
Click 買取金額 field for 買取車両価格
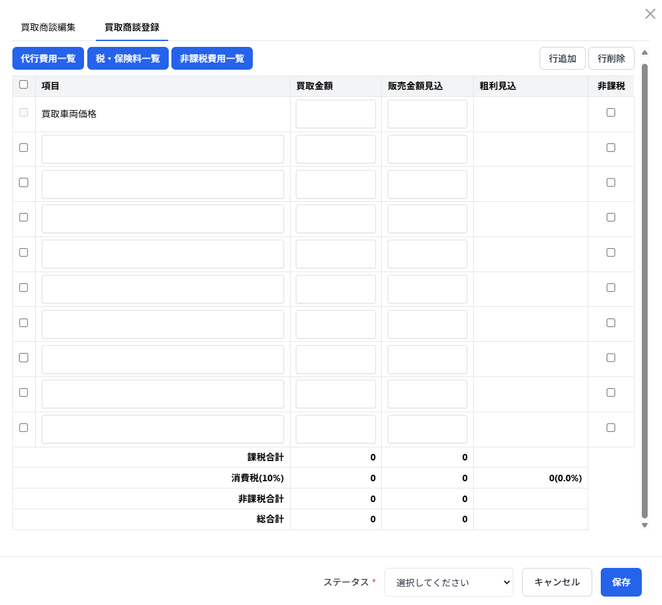[336, 114]
